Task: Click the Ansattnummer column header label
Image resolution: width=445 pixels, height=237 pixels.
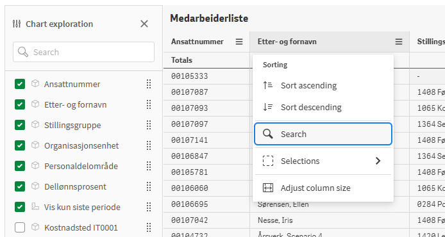Action: click(x=197, y=42)
